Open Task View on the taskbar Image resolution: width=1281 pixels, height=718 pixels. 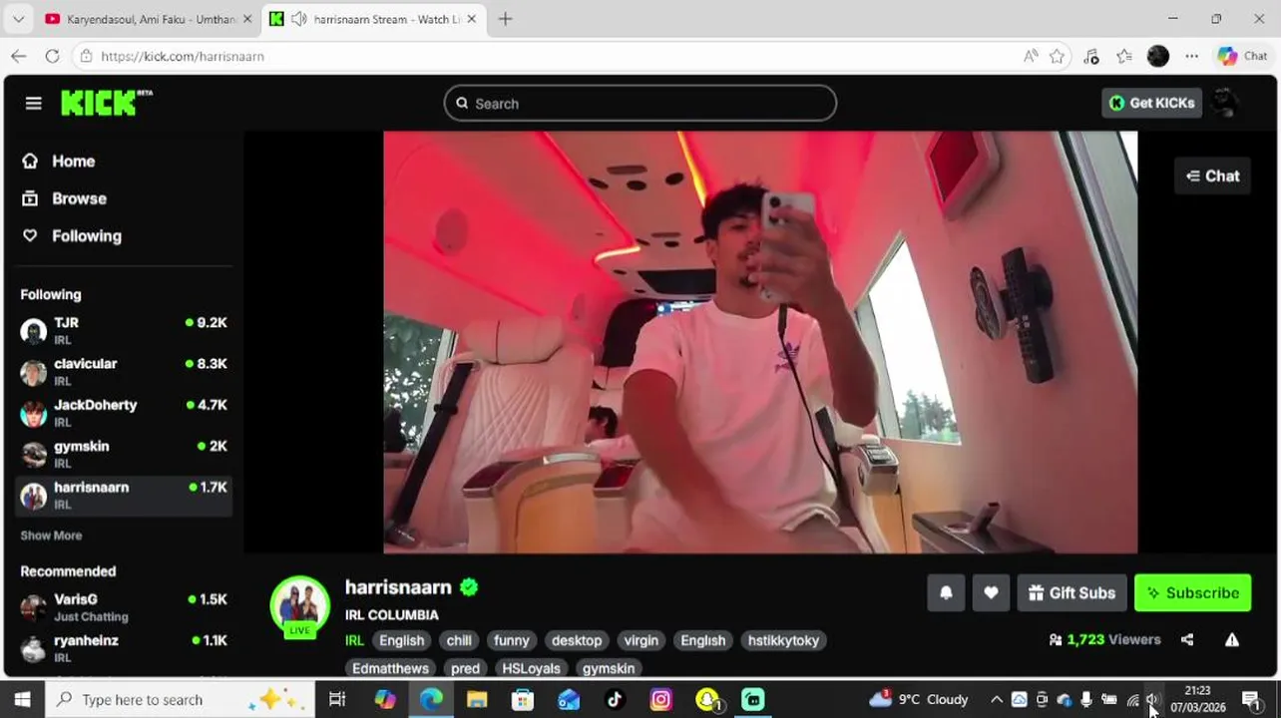(337, 700)
